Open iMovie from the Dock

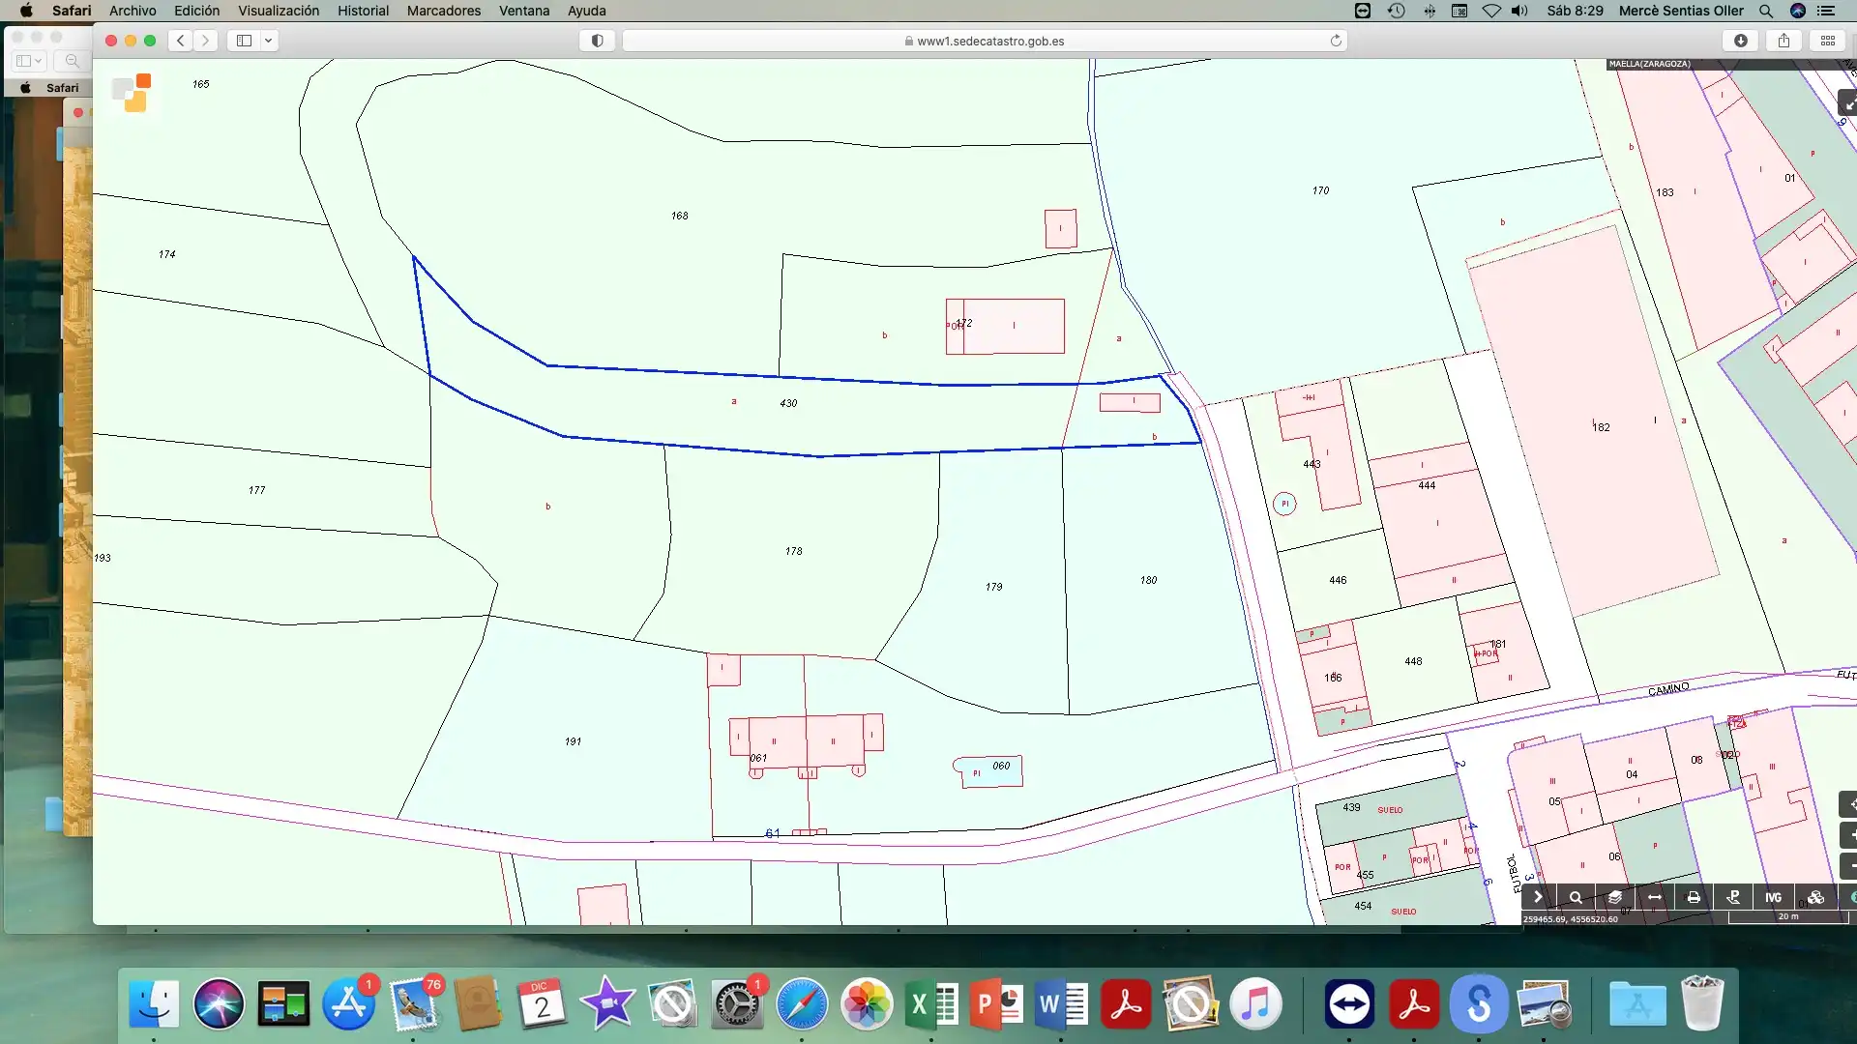coord(607,1004)
